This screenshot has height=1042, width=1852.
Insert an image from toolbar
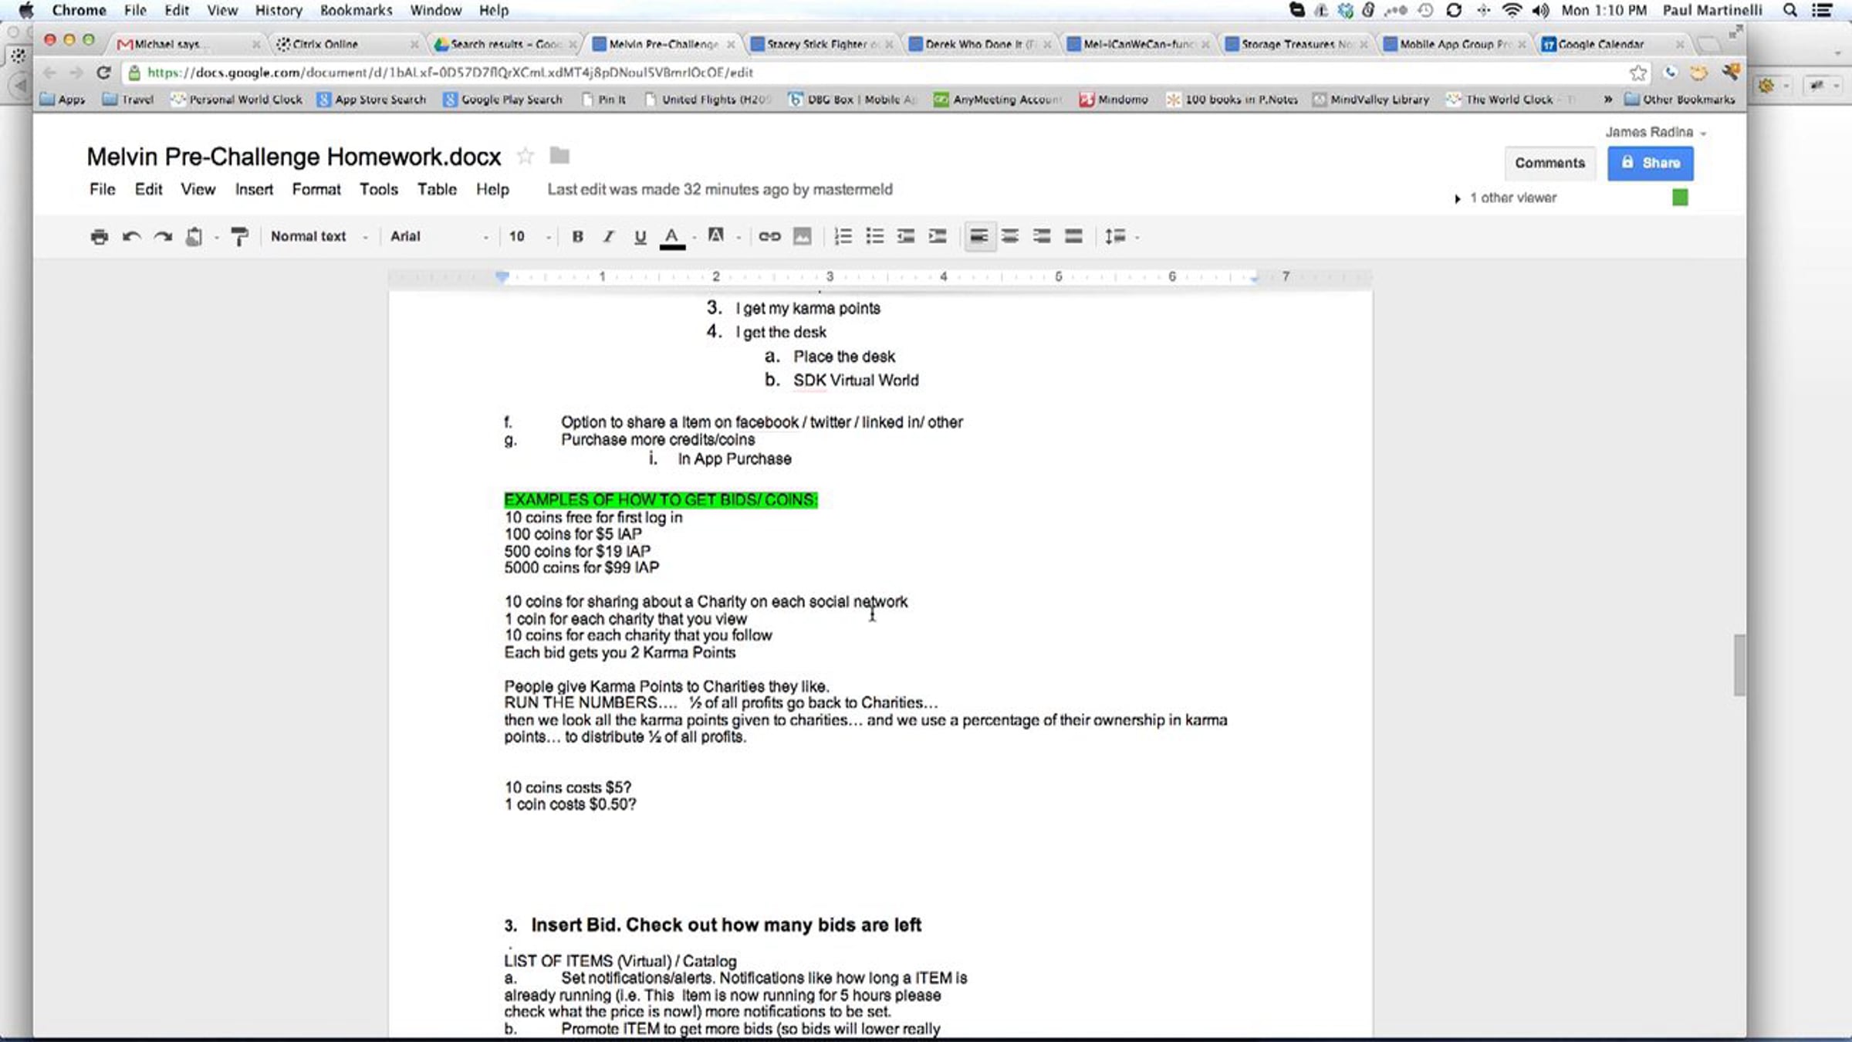tap(803, 236)
